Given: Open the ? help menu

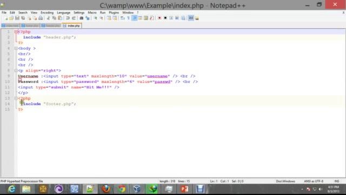Looking at the screenshot, I should click(138, 12).
